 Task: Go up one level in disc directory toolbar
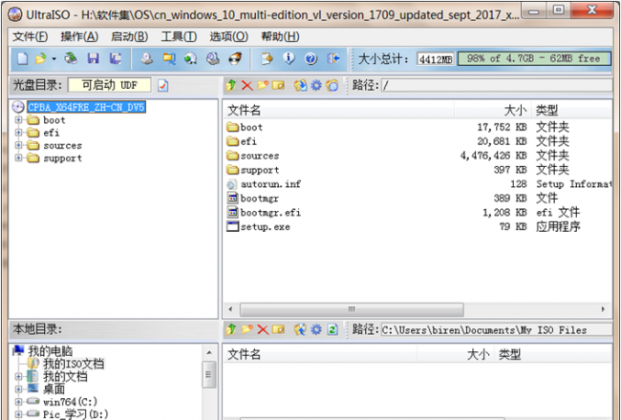click(x=231, y=85)
